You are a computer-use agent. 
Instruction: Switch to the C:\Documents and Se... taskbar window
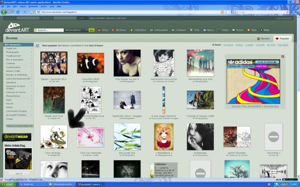pos(61,184)
